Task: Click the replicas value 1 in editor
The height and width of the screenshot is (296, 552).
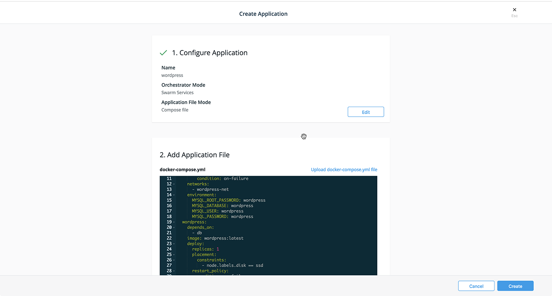Action: (x=218, y=249)
